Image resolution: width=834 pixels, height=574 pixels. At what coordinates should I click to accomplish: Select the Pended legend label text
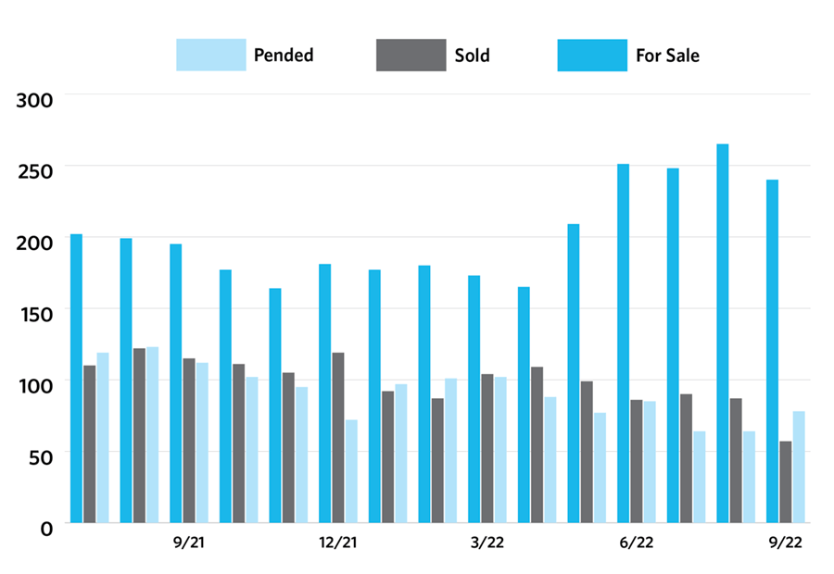pyautogui.click(x=284, y=56)
